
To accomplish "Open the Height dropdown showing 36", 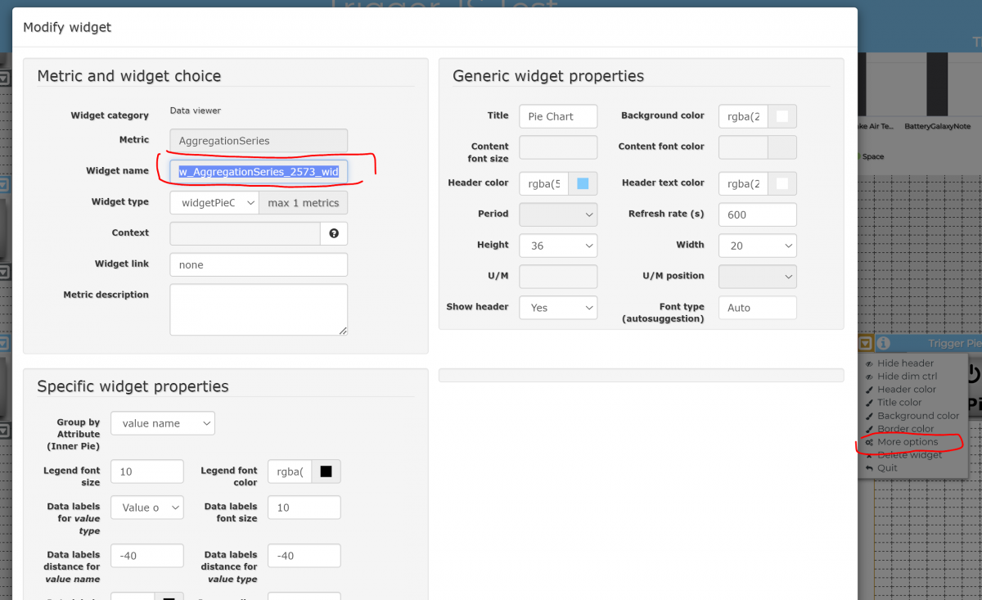I will click(558, 246).
